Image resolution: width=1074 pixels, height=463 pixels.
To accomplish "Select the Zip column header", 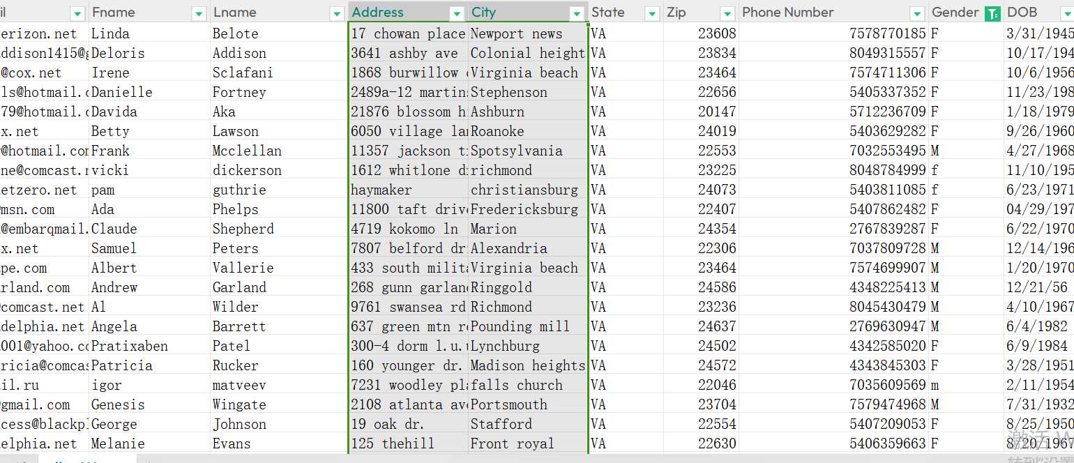I will click(701, 12).
